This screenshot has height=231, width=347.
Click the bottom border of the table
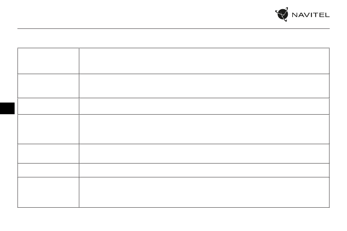[x=173, y=207]
